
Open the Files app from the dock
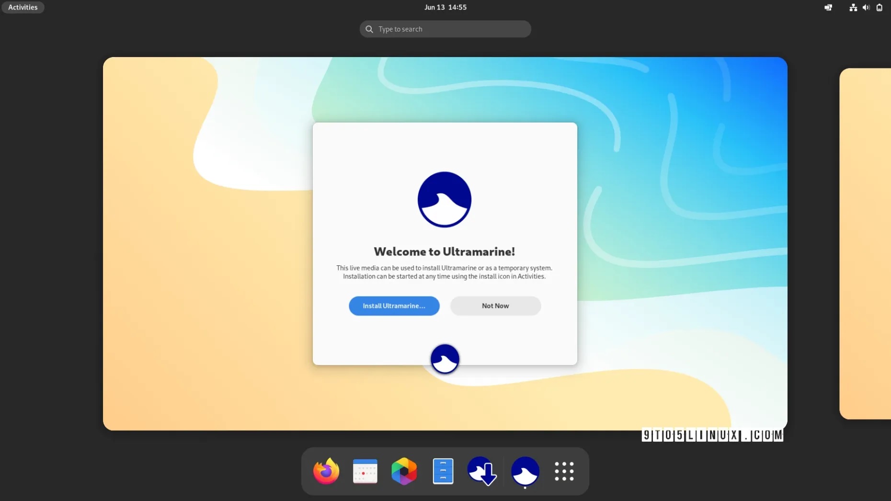coord(443,471)
